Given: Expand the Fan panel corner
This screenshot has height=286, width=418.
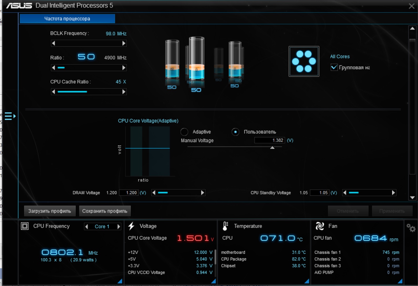Looking at the screenshot, I should pyautogui.click(x=400, y=281).
